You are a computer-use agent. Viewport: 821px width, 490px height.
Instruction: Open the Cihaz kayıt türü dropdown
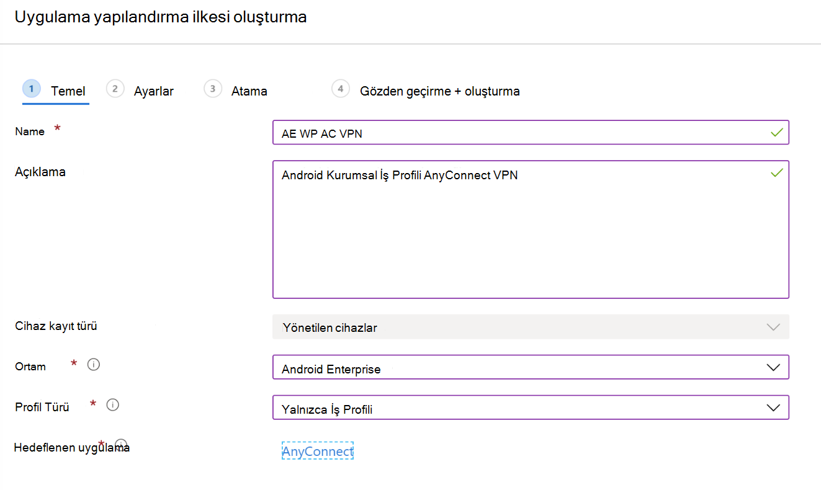[531, 327]
